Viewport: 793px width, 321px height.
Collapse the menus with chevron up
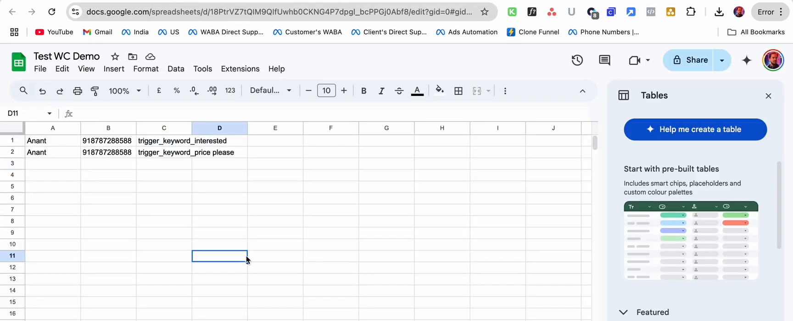click(582, 91)
